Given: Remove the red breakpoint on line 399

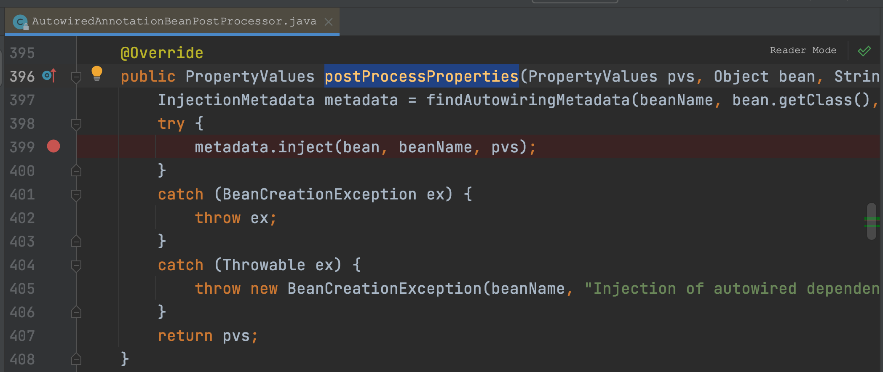Looking at the screenshot, I should pos(54,146).
